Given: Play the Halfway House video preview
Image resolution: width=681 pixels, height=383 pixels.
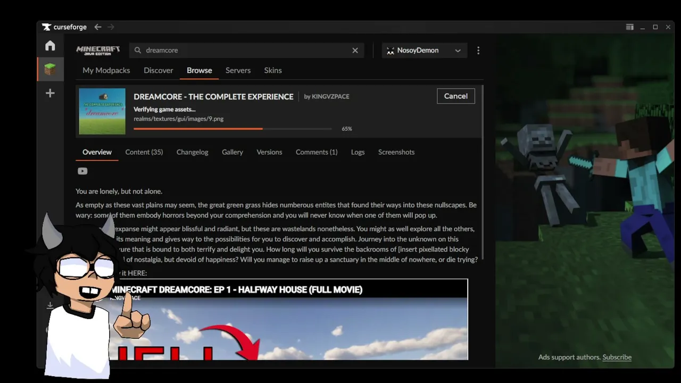Looking at the screenshot, I should pyautogui.click(x=288, y=319).
